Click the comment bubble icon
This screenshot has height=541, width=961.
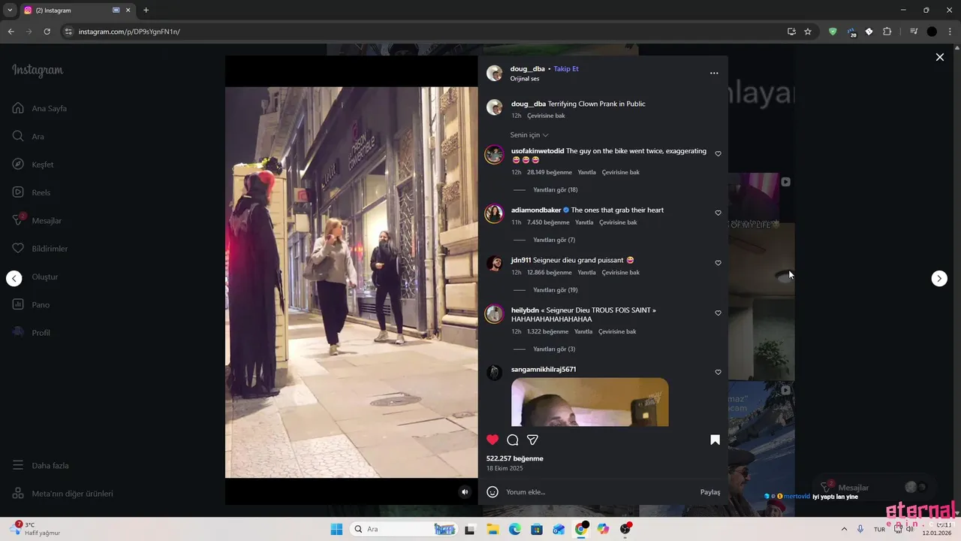(513, 440)
